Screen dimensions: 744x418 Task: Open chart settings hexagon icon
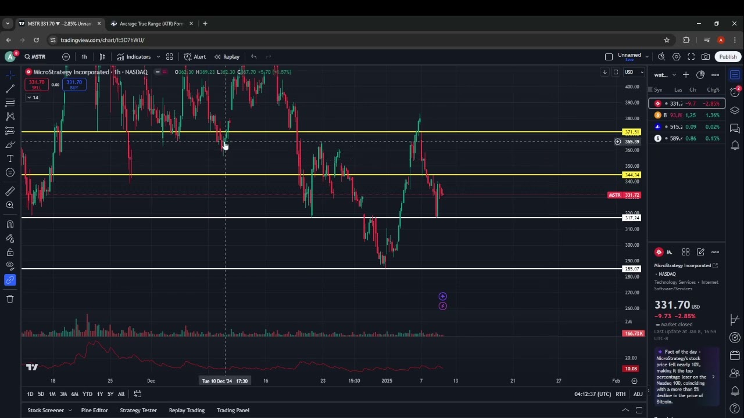pyautogui.click(x=677, y=57)
